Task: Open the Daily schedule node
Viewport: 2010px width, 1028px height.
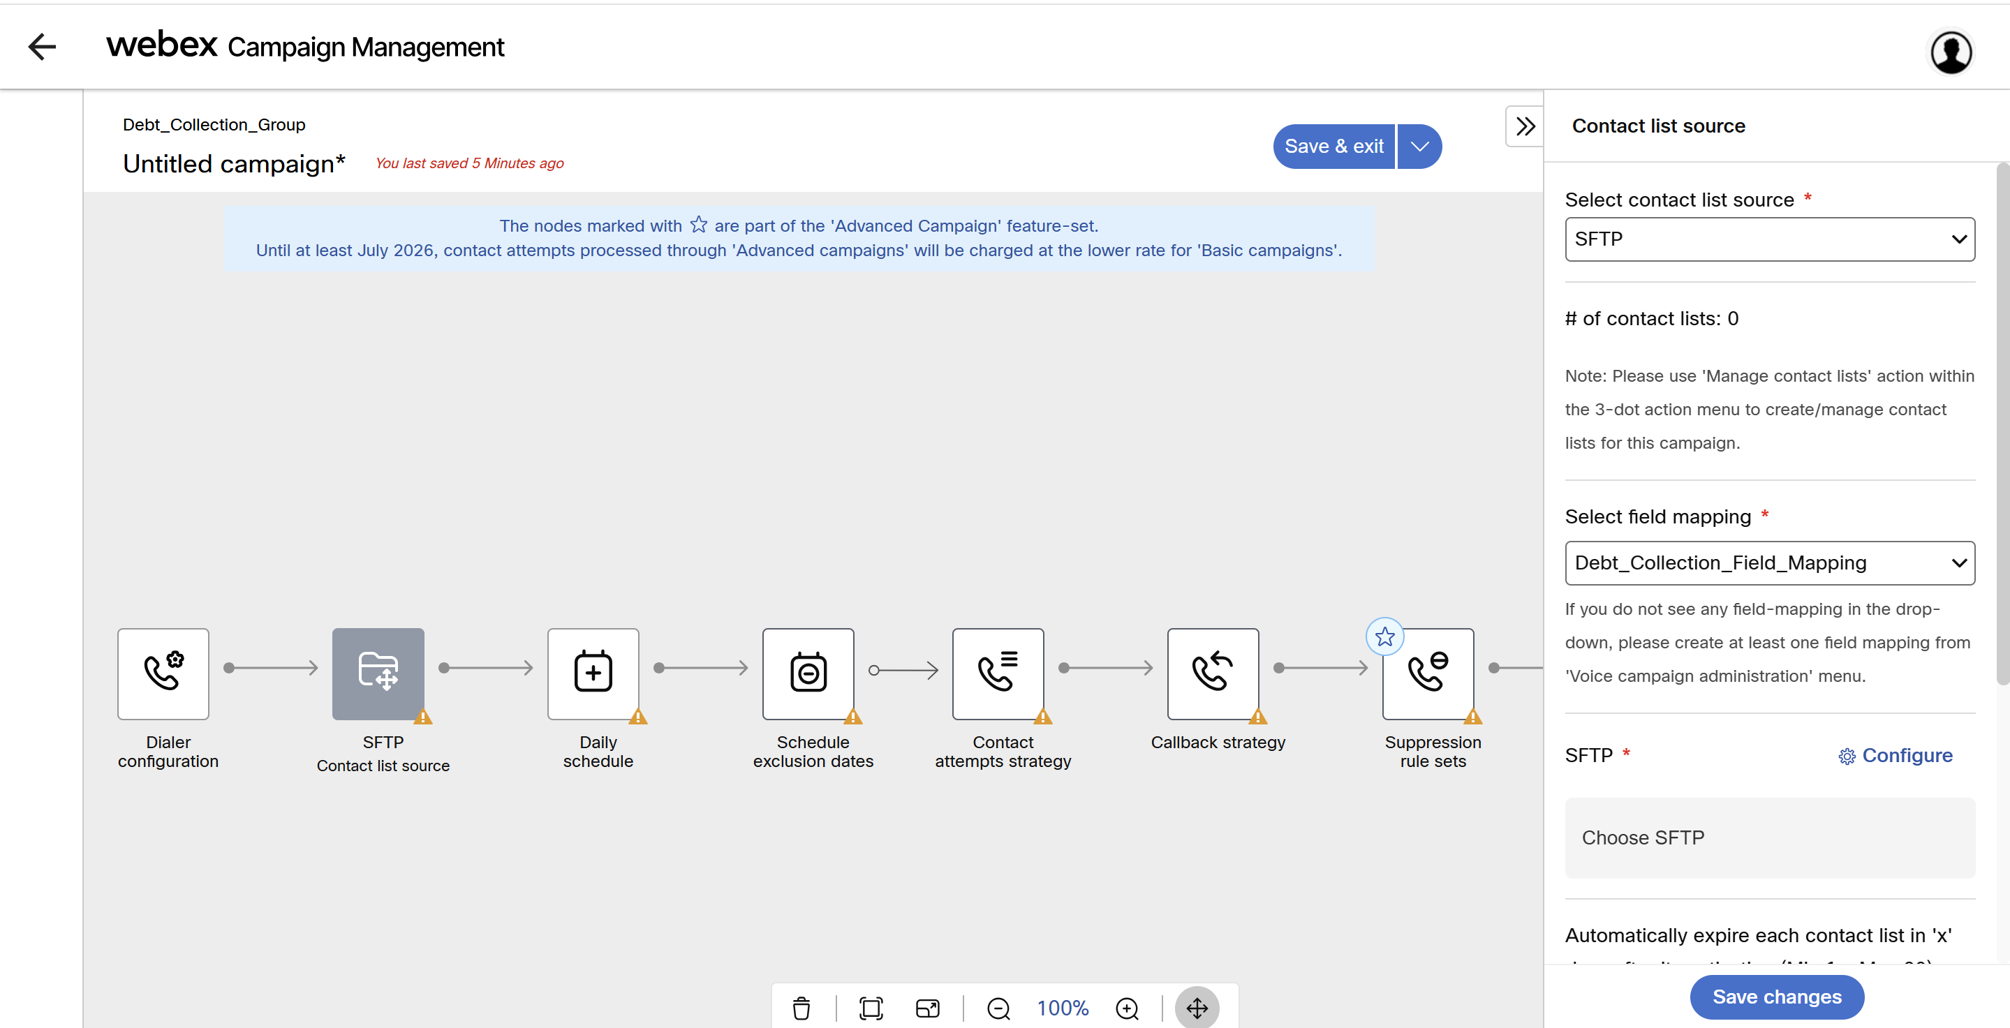Action: tap(593, 673)
